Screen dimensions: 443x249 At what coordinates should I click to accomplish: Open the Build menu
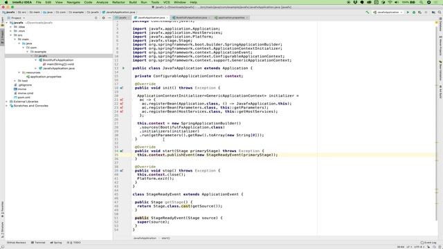[x=133, y=2]
